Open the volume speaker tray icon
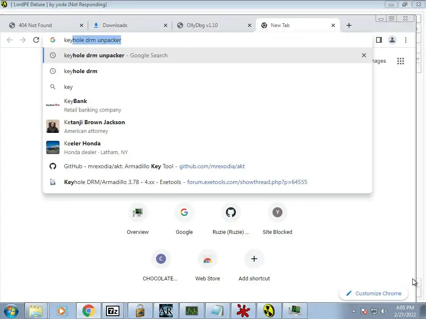The height and width of the screenshot is (319, 426). (384, 311)
